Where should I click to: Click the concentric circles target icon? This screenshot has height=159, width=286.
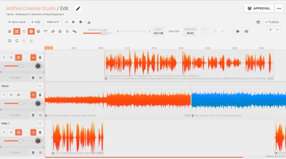(x=38, y=31)
